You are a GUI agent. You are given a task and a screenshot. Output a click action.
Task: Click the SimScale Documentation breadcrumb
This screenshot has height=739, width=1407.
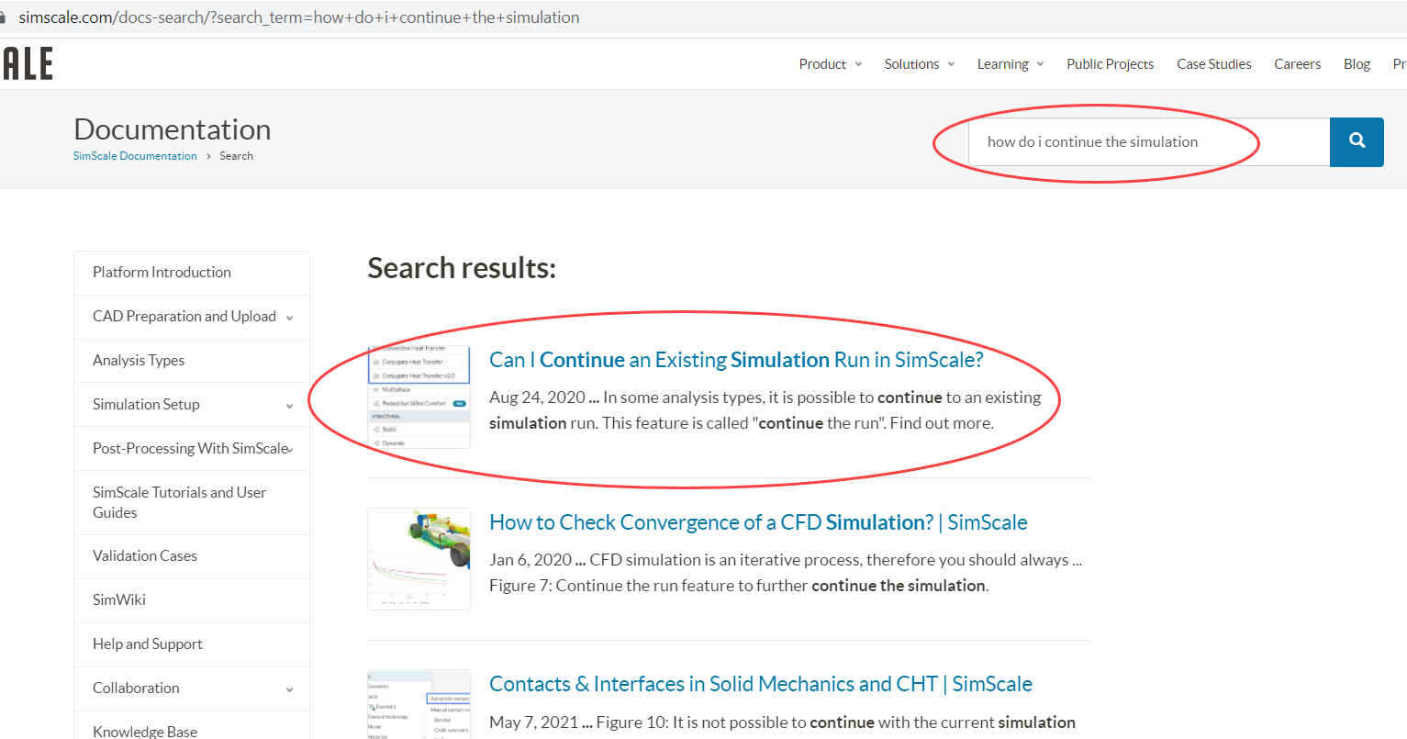click(x=135, y=156)
